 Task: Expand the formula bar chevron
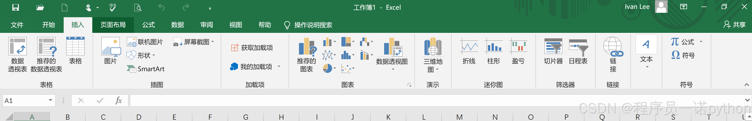[747, 100]
